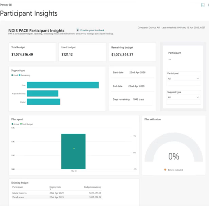
Task: Select the Maria Cordova row
Action: pyautogui.click(x=57, y=193)
